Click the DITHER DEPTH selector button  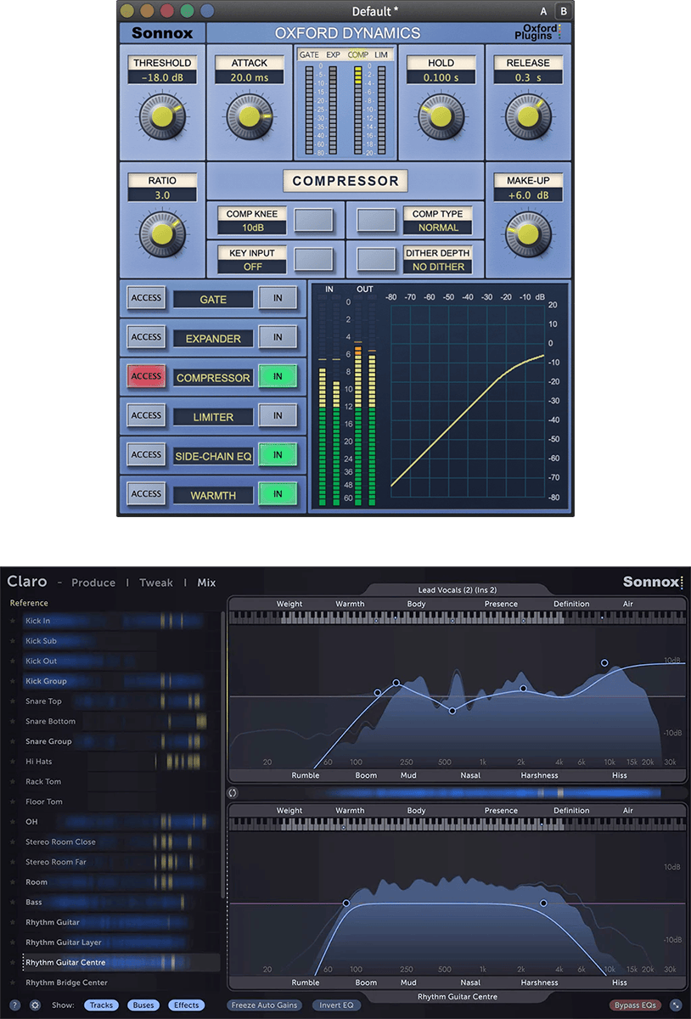[376, 260]
